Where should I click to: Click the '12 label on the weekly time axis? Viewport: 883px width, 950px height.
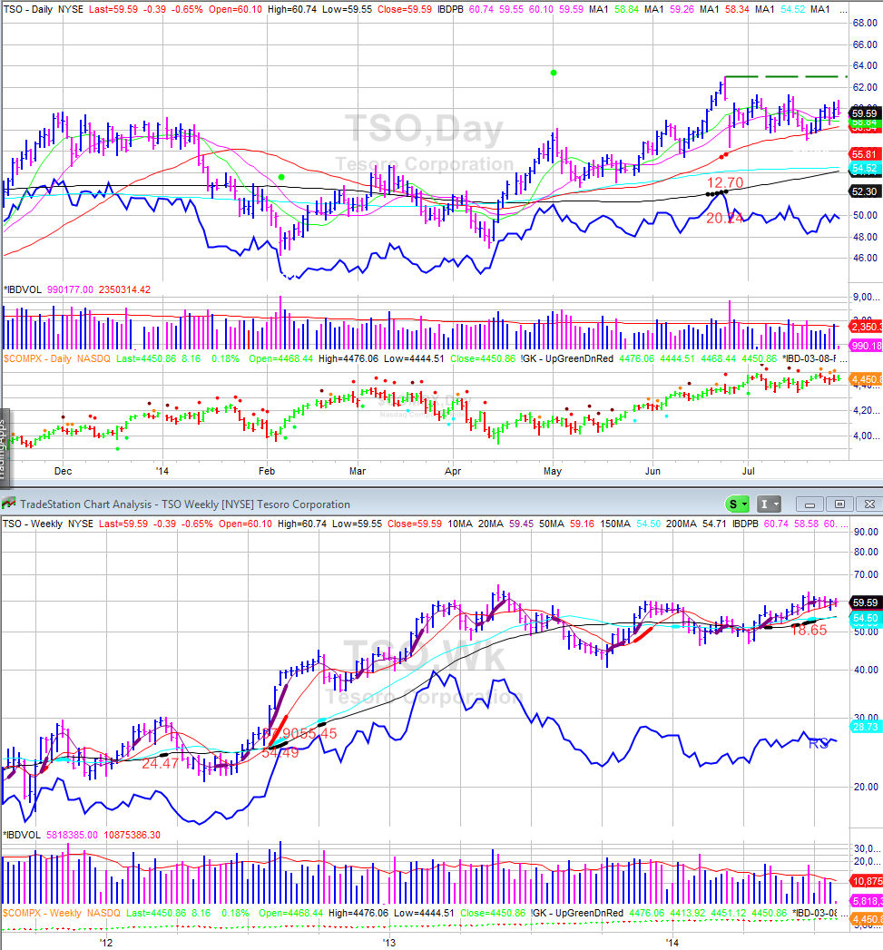pyautogui.click(x=106, y=943)
